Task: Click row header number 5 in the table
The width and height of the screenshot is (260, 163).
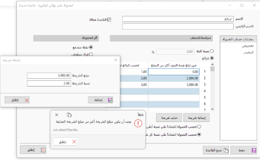Action: click(205, 97)
